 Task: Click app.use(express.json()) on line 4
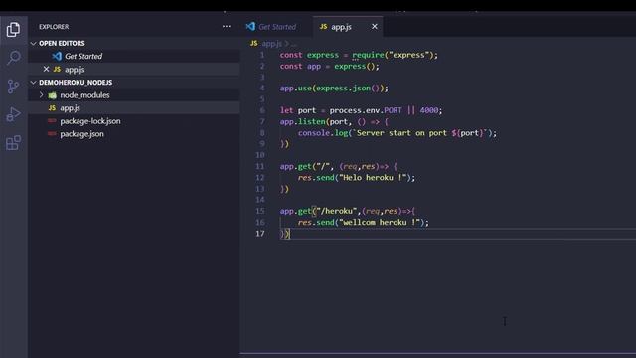[x=332, y=89]
